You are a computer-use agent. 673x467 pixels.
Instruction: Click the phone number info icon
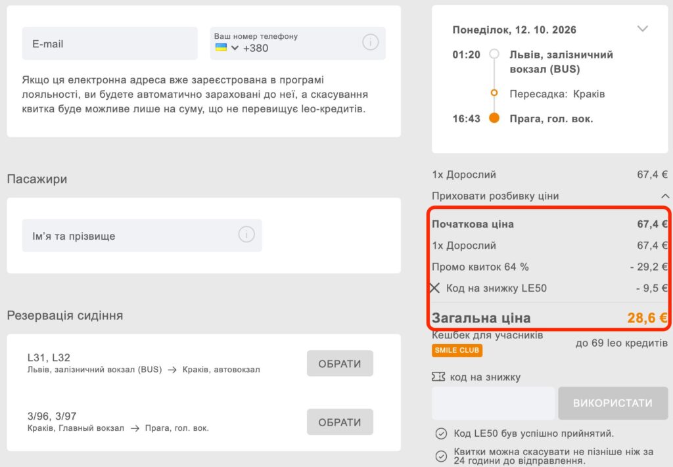pos(371,42)
